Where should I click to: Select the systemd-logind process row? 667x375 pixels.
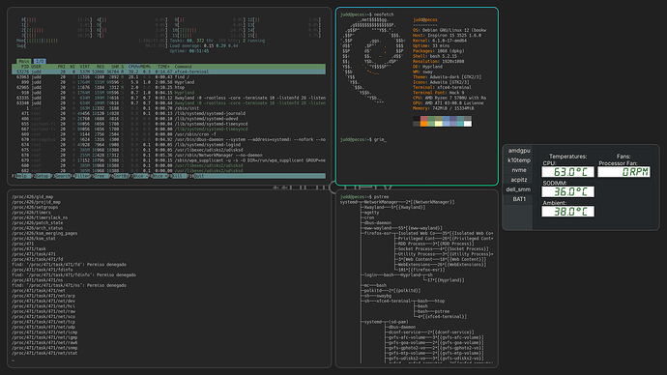tap(169, 145)
